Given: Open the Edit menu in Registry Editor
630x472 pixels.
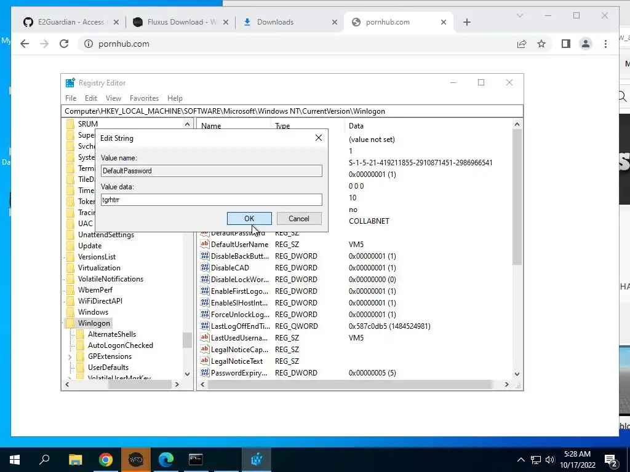Looking at the screenshot, I should tap(91, 98).
